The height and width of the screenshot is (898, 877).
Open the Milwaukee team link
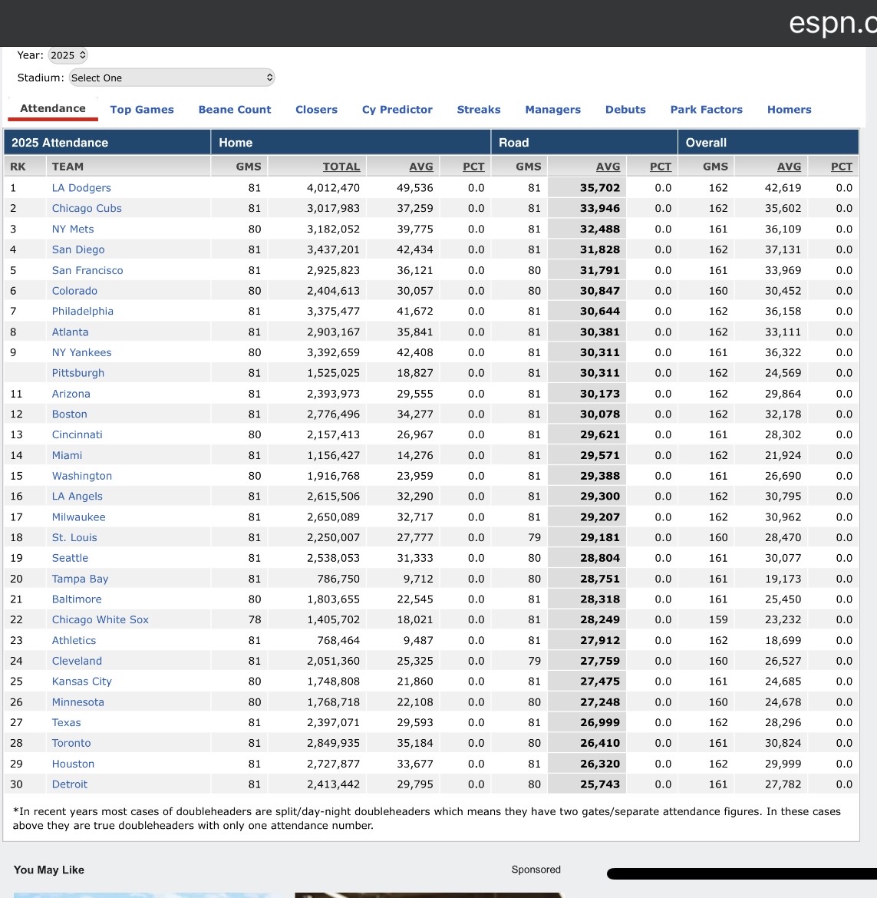(x=79, y=517)
